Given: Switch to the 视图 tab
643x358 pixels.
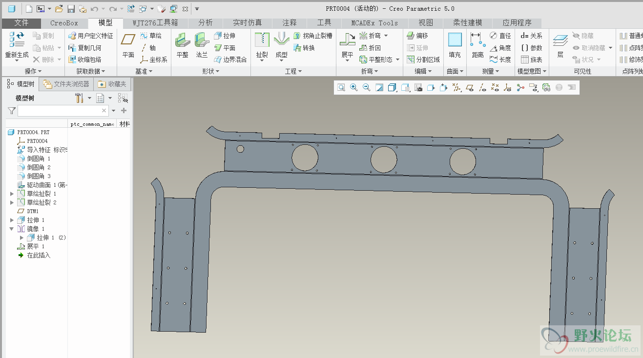Looking at the screenshot, I should click(x=426, y=23).
